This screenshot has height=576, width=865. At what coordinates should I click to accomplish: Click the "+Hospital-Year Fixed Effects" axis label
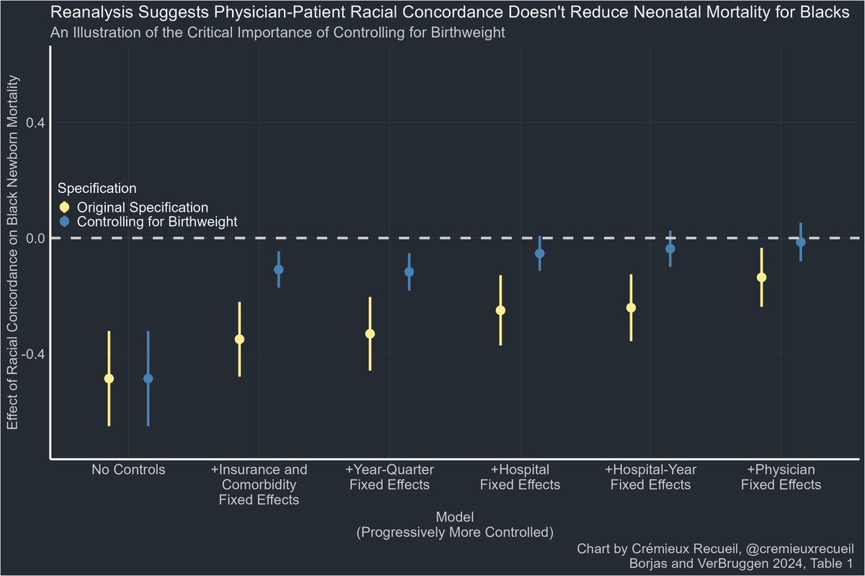pos(650,477)
